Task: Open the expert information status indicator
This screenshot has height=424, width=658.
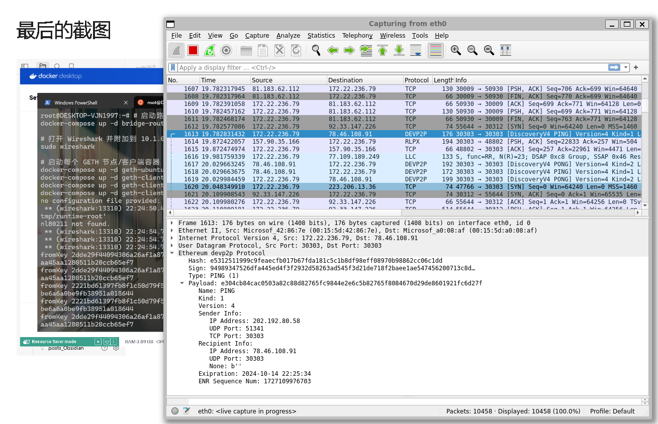Action: [x=175, y=411]
